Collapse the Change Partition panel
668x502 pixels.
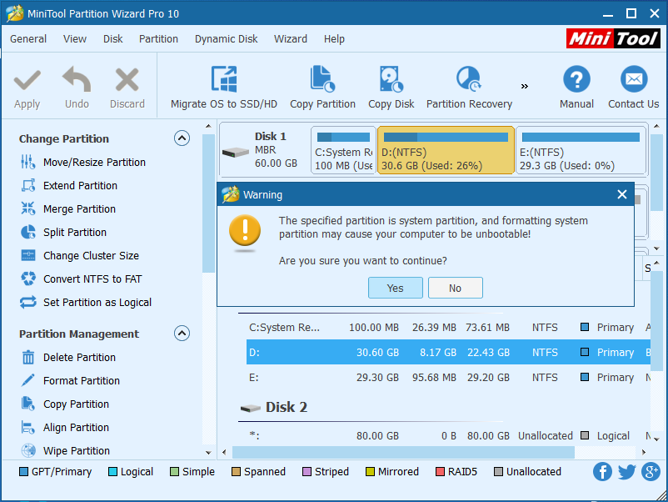[182, 138]
